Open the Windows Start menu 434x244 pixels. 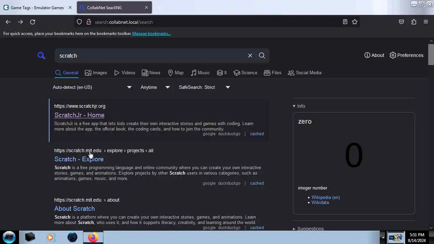[9, 237]
